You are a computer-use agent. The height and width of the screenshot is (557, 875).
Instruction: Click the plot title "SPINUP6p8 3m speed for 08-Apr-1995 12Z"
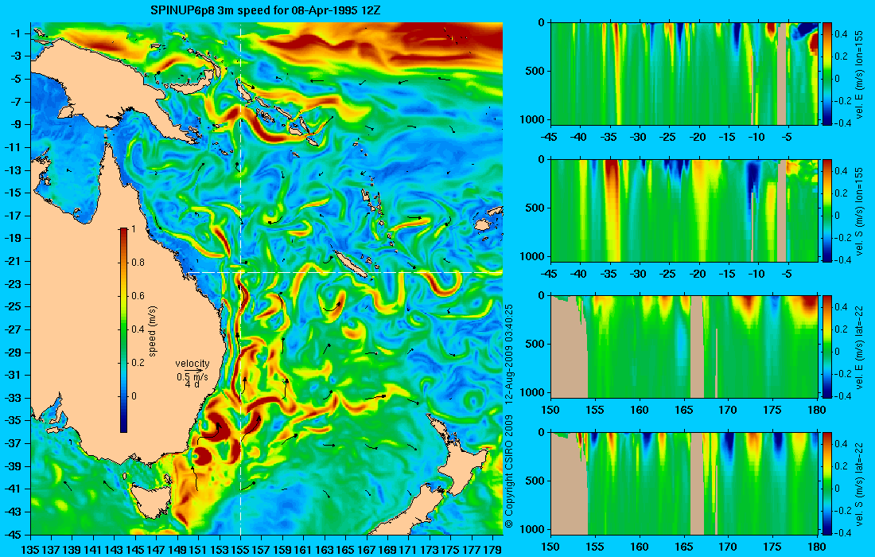[x=266, y=10]
